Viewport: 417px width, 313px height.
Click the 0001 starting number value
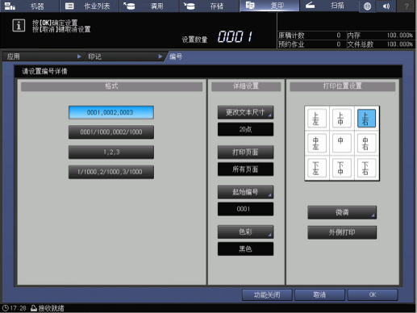245,209
